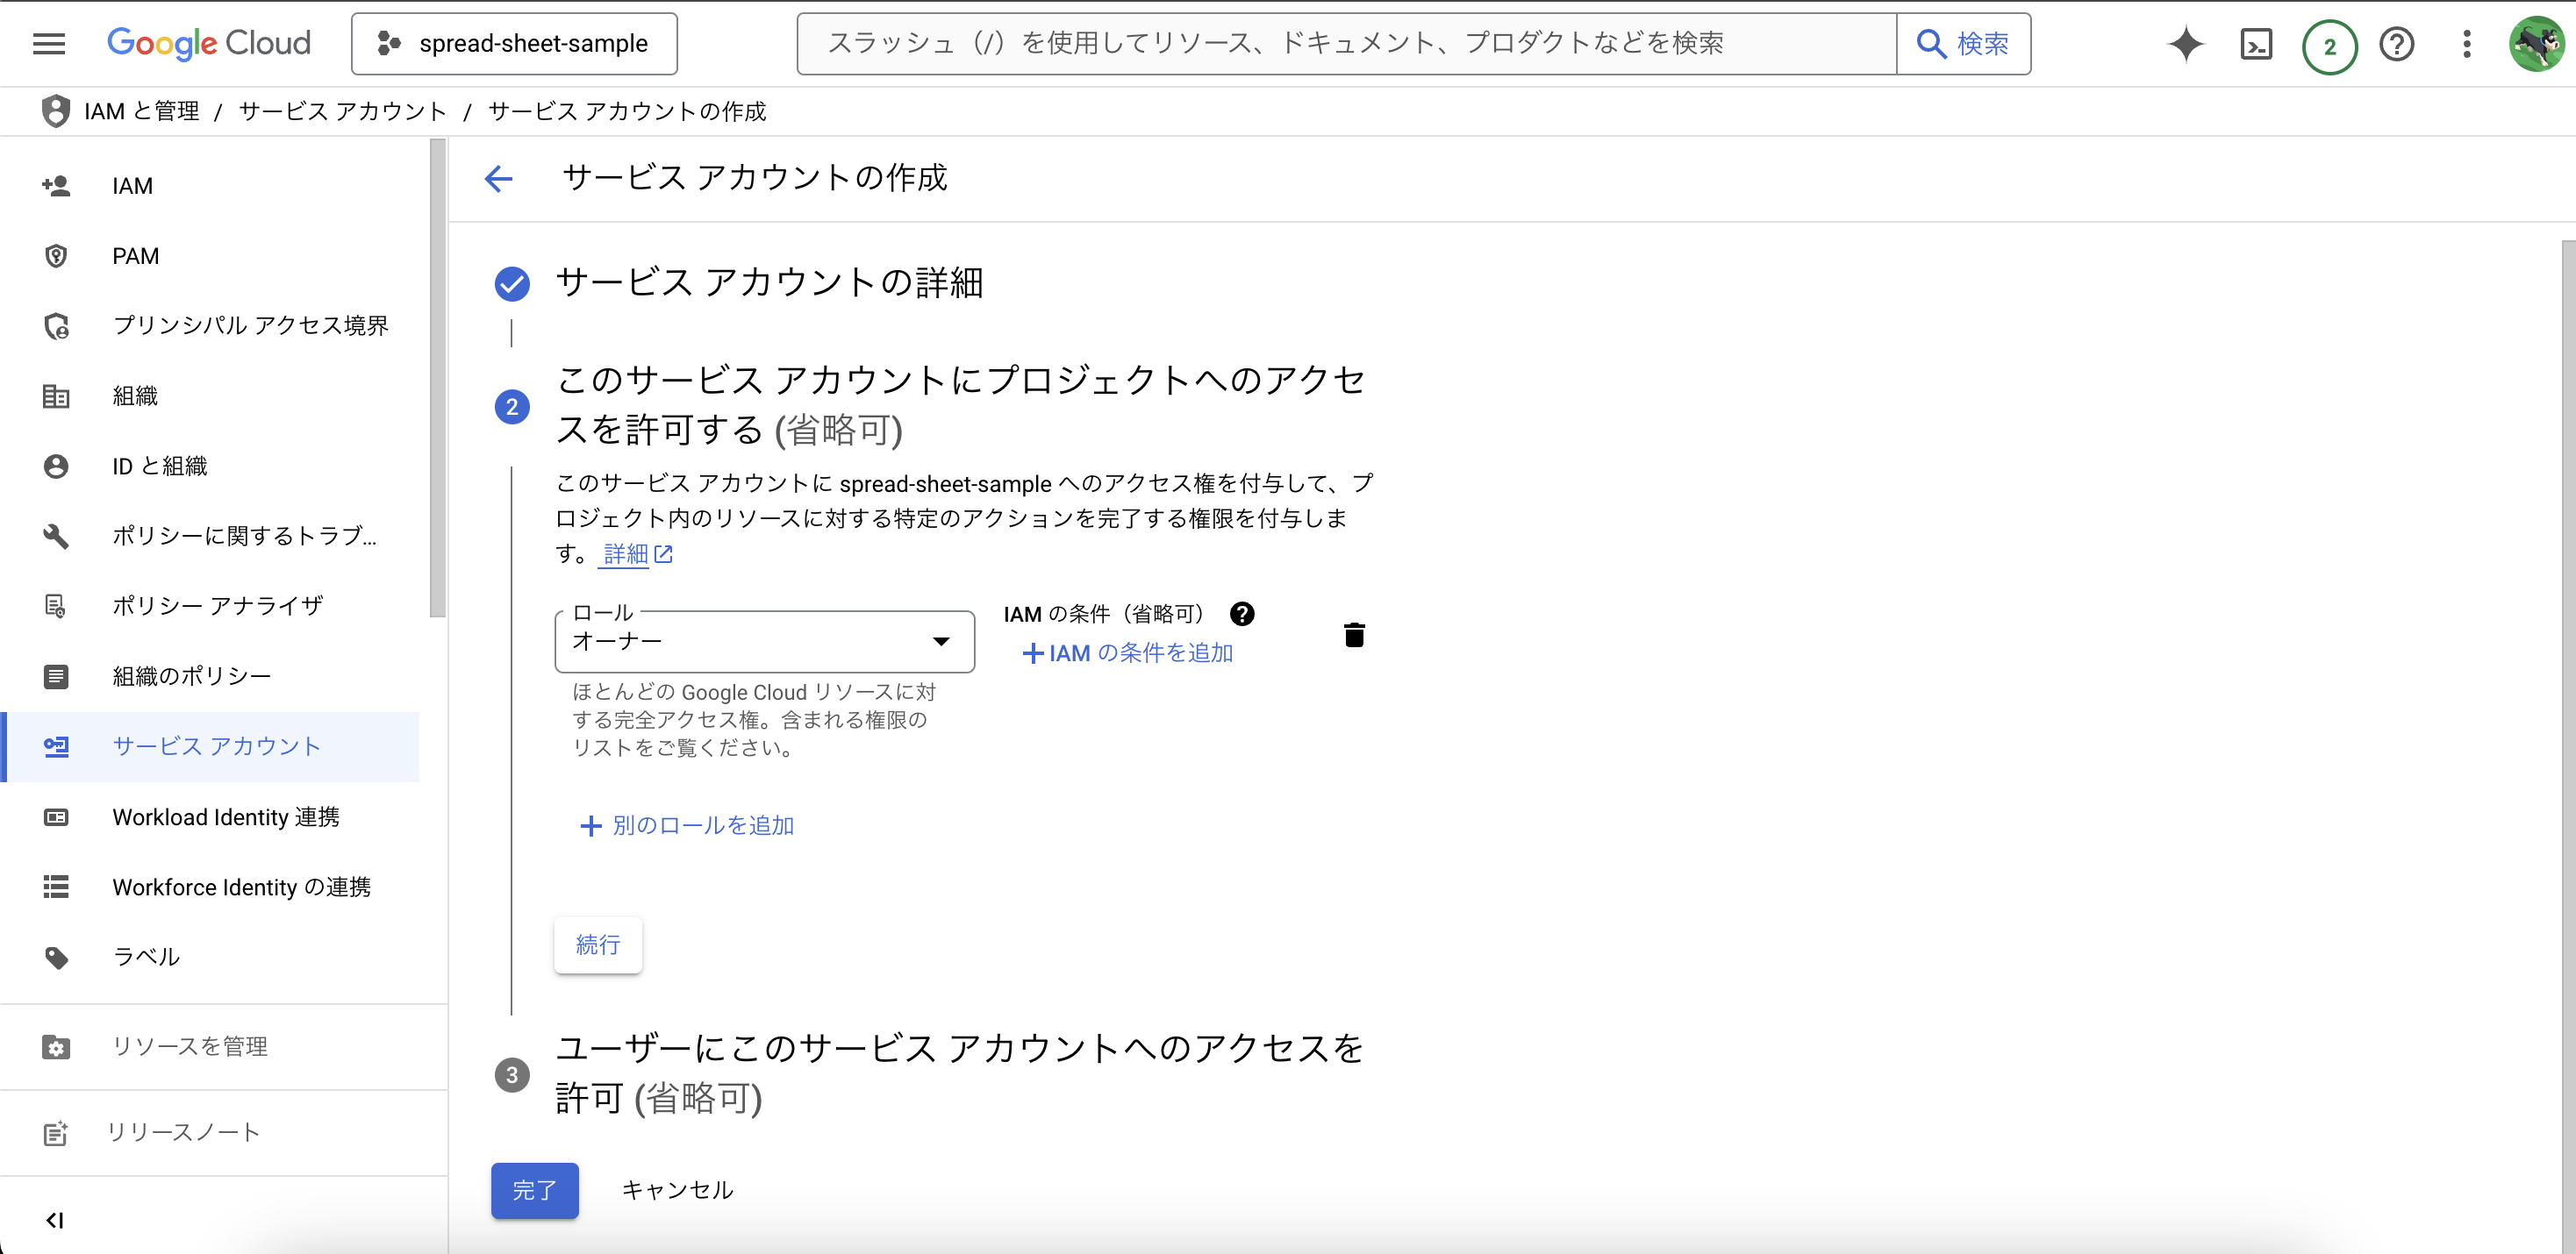Activate Cloud Shell terminal

pyautogui.click(x=2257, y=43)
